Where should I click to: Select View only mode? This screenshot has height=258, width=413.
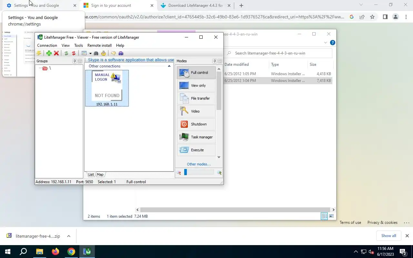pos(196,85)
